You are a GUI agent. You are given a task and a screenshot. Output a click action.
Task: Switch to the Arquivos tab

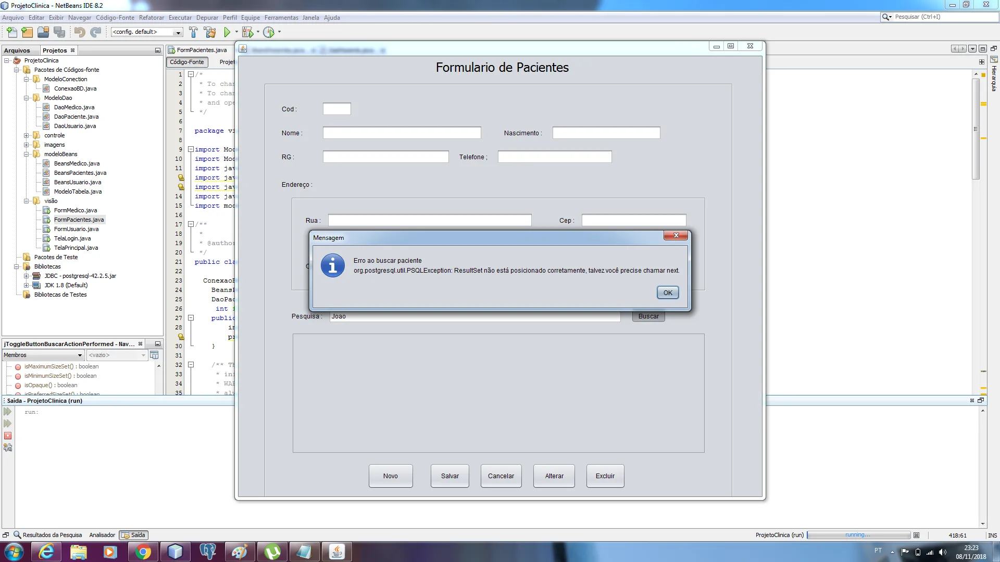click(x=17, y=50)
